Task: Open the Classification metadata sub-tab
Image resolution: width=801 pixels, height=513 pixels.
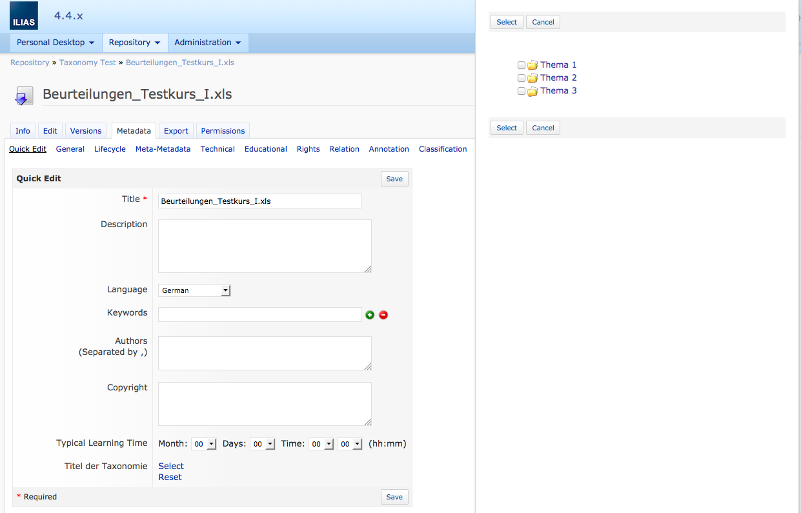Action: pyautogui.click(x=442, y=149)
